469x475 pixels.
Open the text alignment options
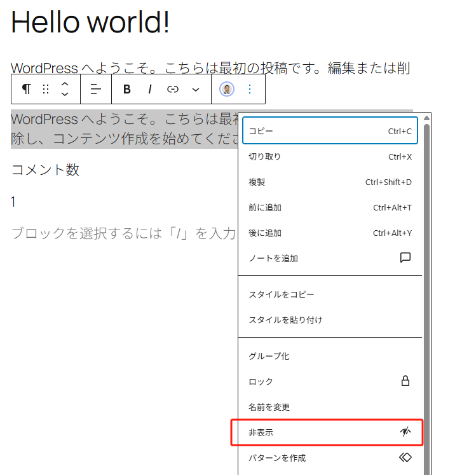[96, 89]
